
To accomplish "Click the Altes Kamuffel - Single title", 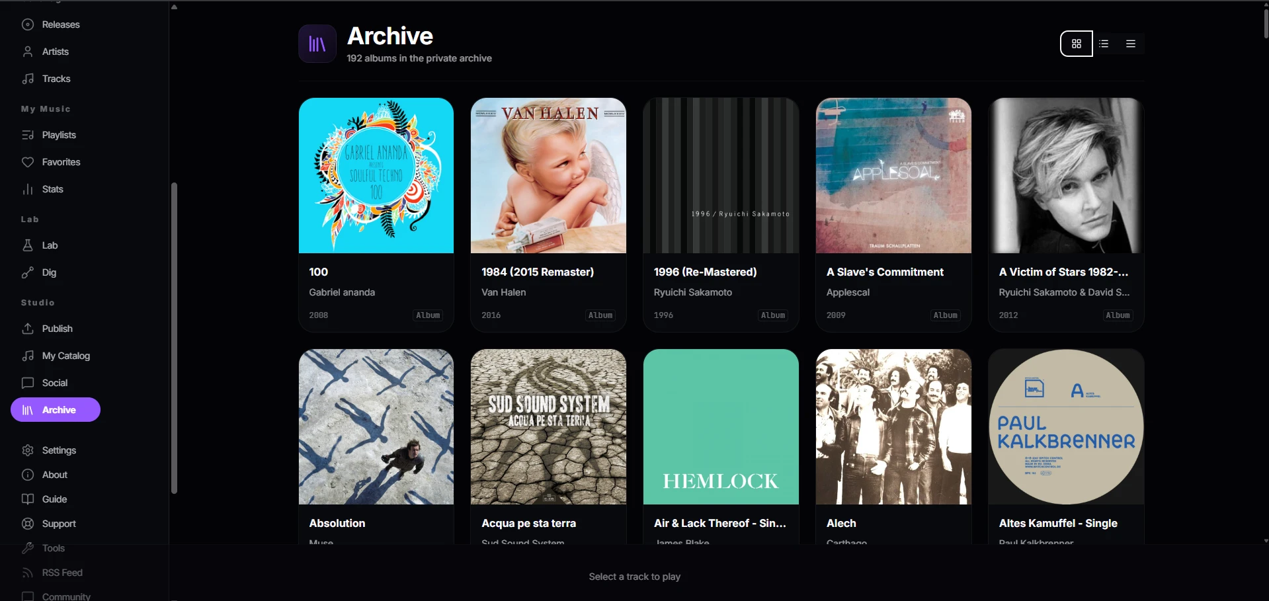I will pos(1058,523).
